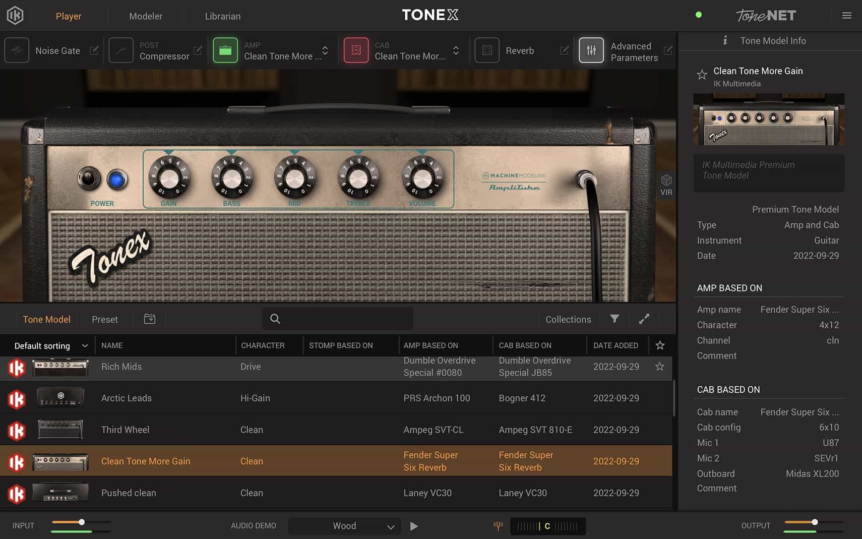The height and width of the screenshot is (539, 862).
Task: Click the search magnifier icon
Action: pos(275,319)
